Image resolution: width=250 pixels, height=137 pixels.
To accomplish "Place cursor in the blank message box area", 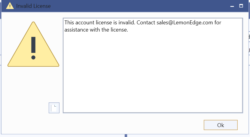I will 153,72.
